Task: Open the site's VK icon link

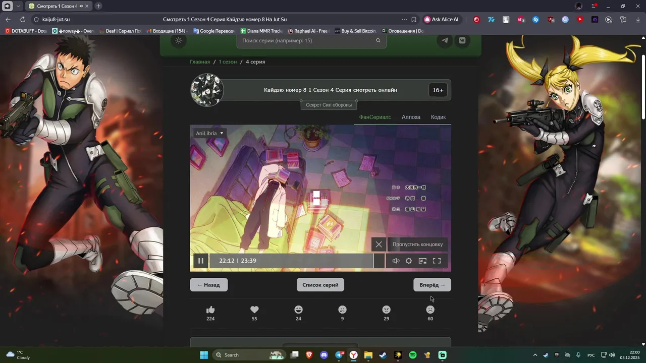Action: [462, 40]
